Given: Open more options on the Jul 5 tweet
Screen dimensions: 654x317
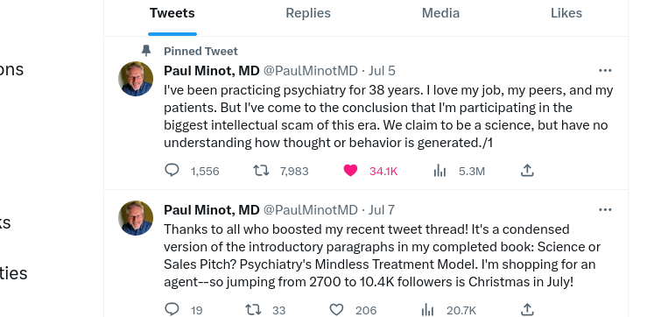Looking at the screenshot, I should 605,70.
